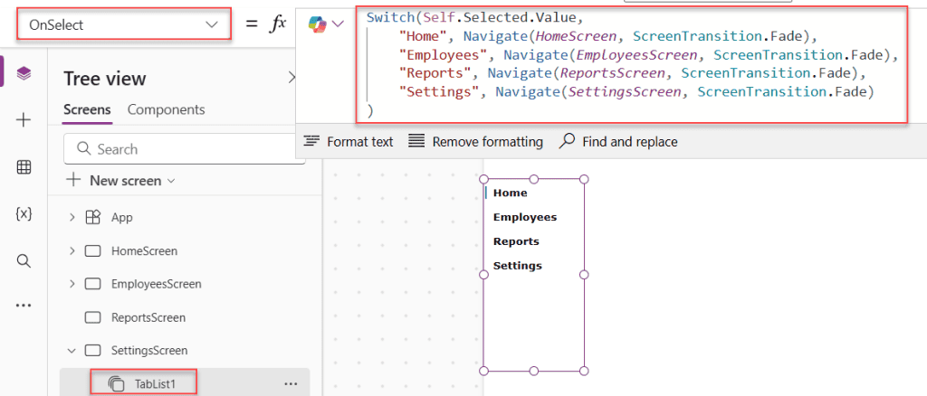Select EmployeesScreen in the tree view
The image size is (927, 396).
pos(156,285)
